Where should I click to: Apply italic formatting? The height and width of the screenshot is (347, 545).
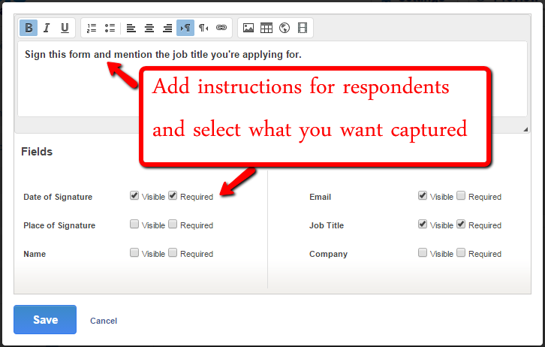(x=47, y=28)
